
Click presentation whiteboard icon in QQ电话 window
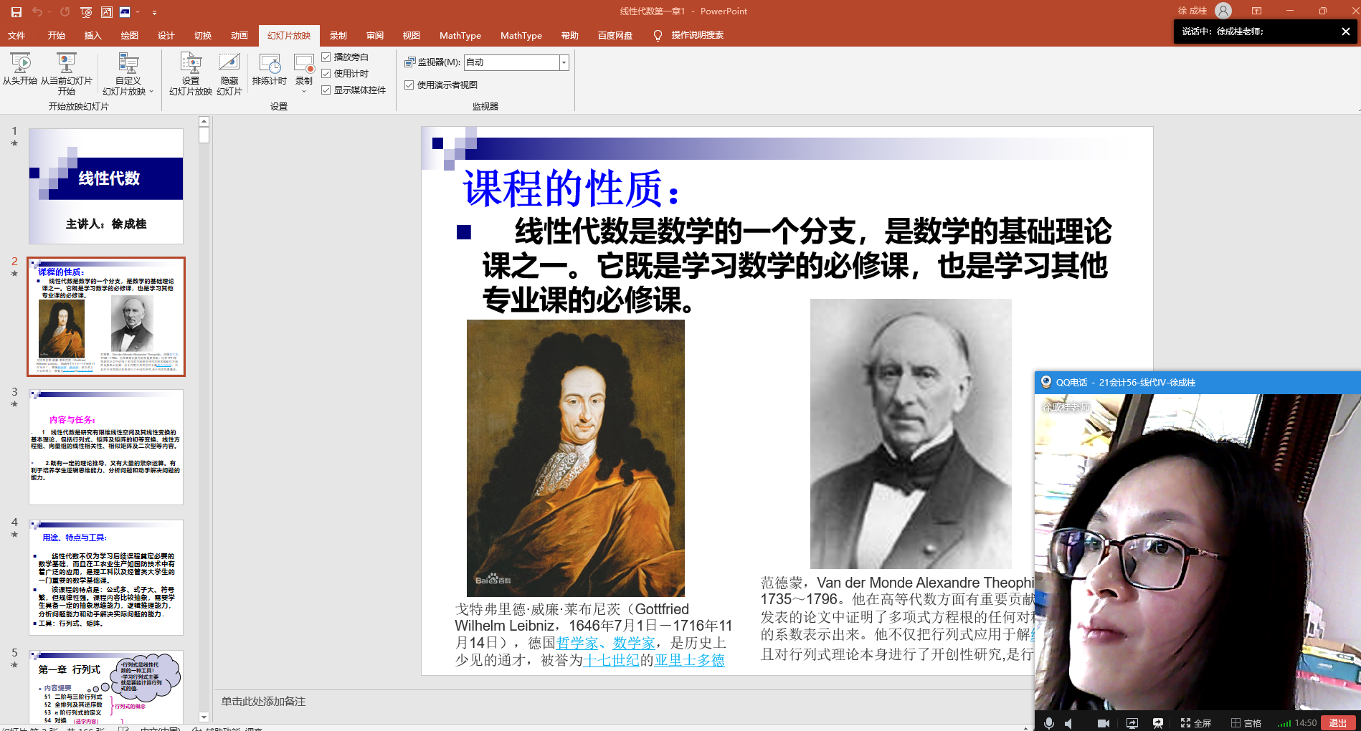pos(1158,723)
